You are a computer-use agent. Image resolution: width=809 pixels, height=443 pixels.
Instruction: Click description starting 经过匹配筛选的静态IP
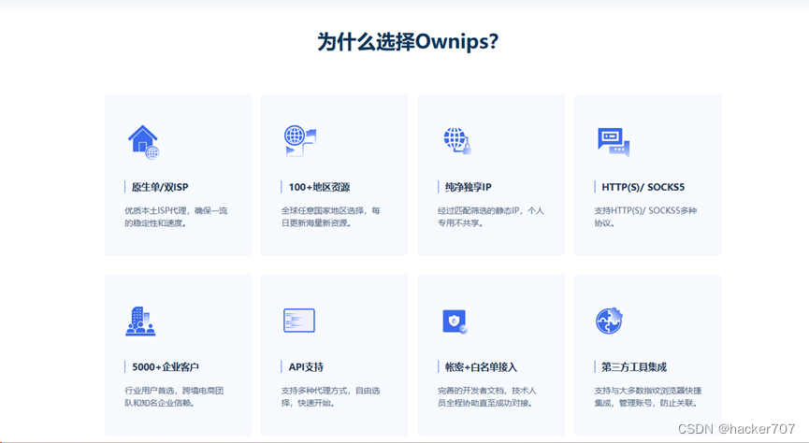pos(491,217)
